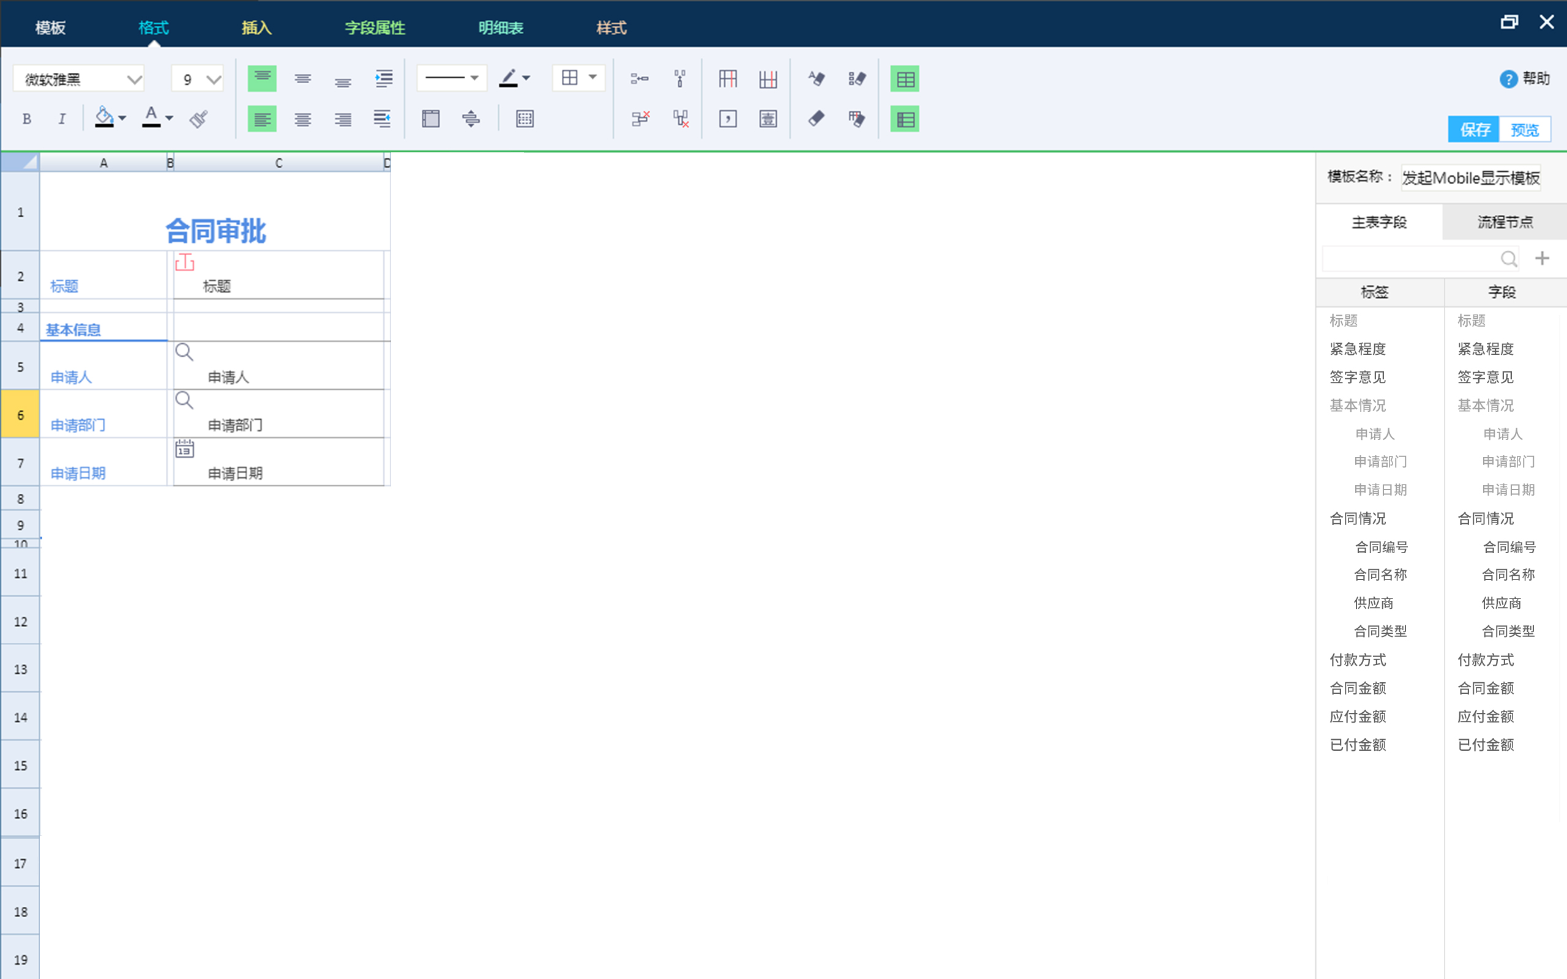The width and height of the screenshot is (1567, 979).
Task: Click the delete column icon
Action: pos(680,119)
